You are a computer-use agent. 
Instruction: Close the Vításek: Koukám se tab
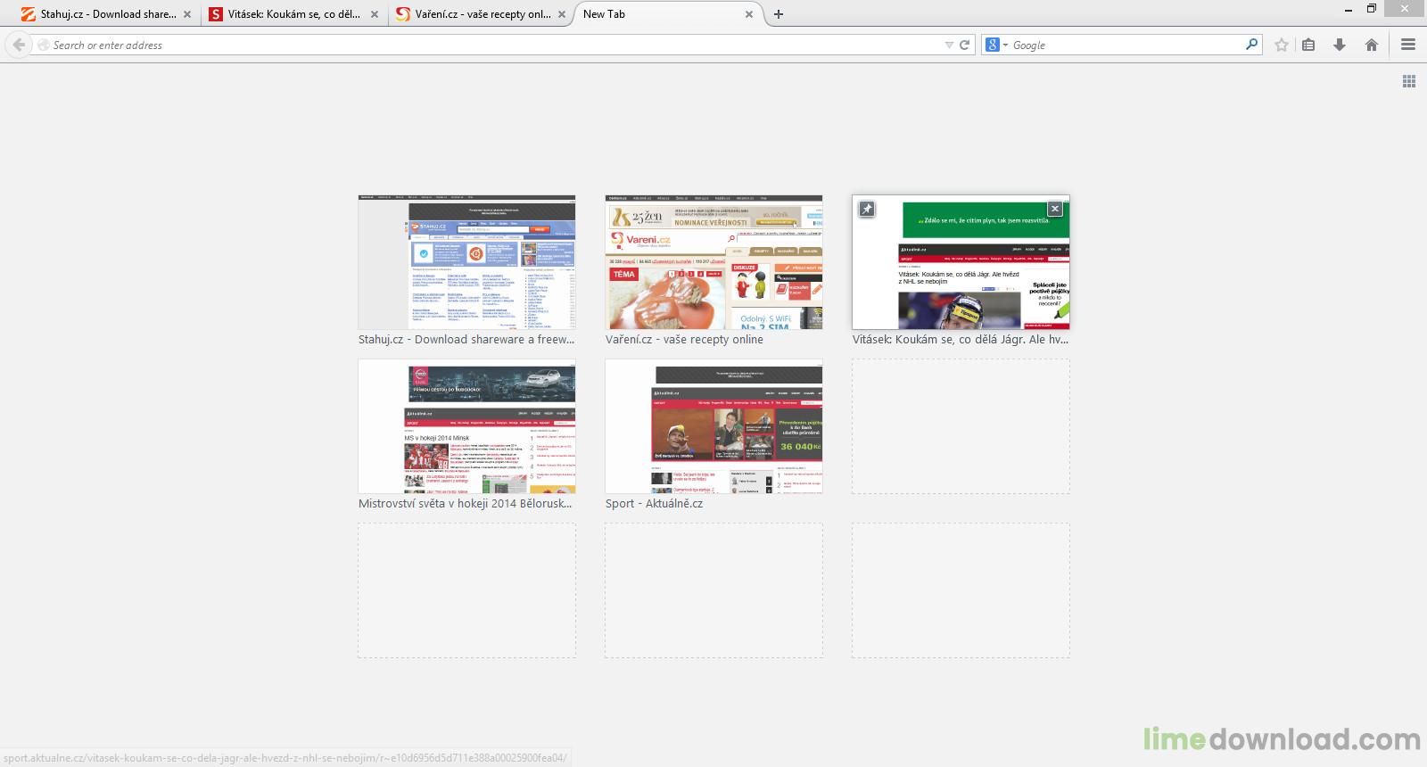point(375,14)
